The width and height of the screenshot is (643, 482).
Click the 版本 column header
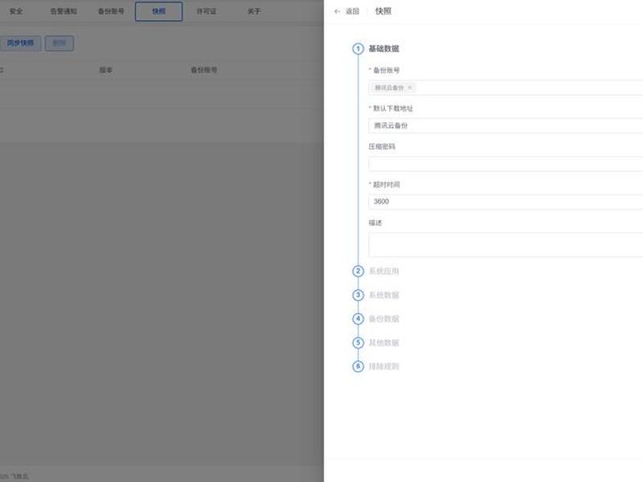[106, 70]
